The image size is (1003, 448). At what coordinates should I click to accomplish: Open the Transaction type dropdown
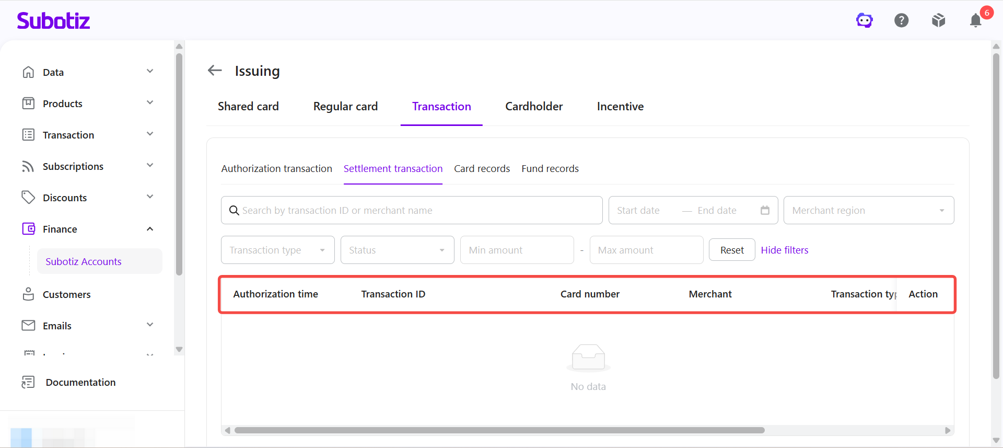click(x=278, y=250)
